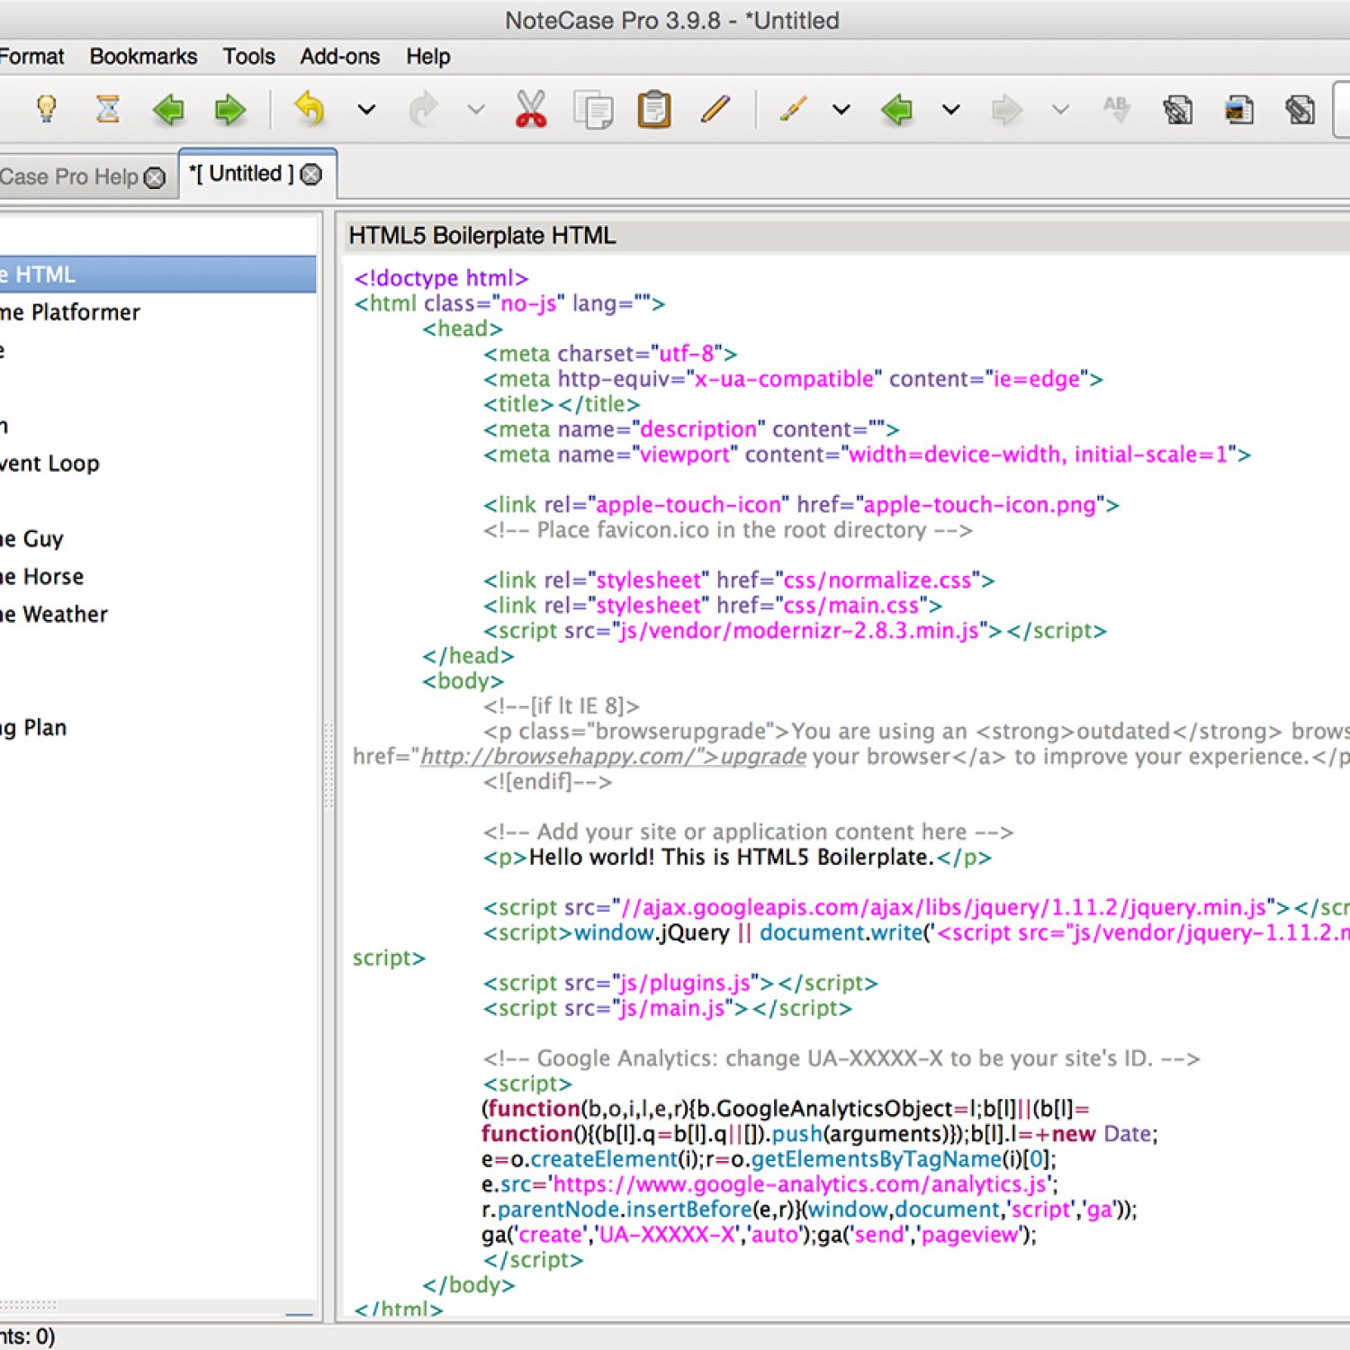Click the lightbulb hint icon
This screenshot has width=1350, height=1350.
(x=47, y=108)
